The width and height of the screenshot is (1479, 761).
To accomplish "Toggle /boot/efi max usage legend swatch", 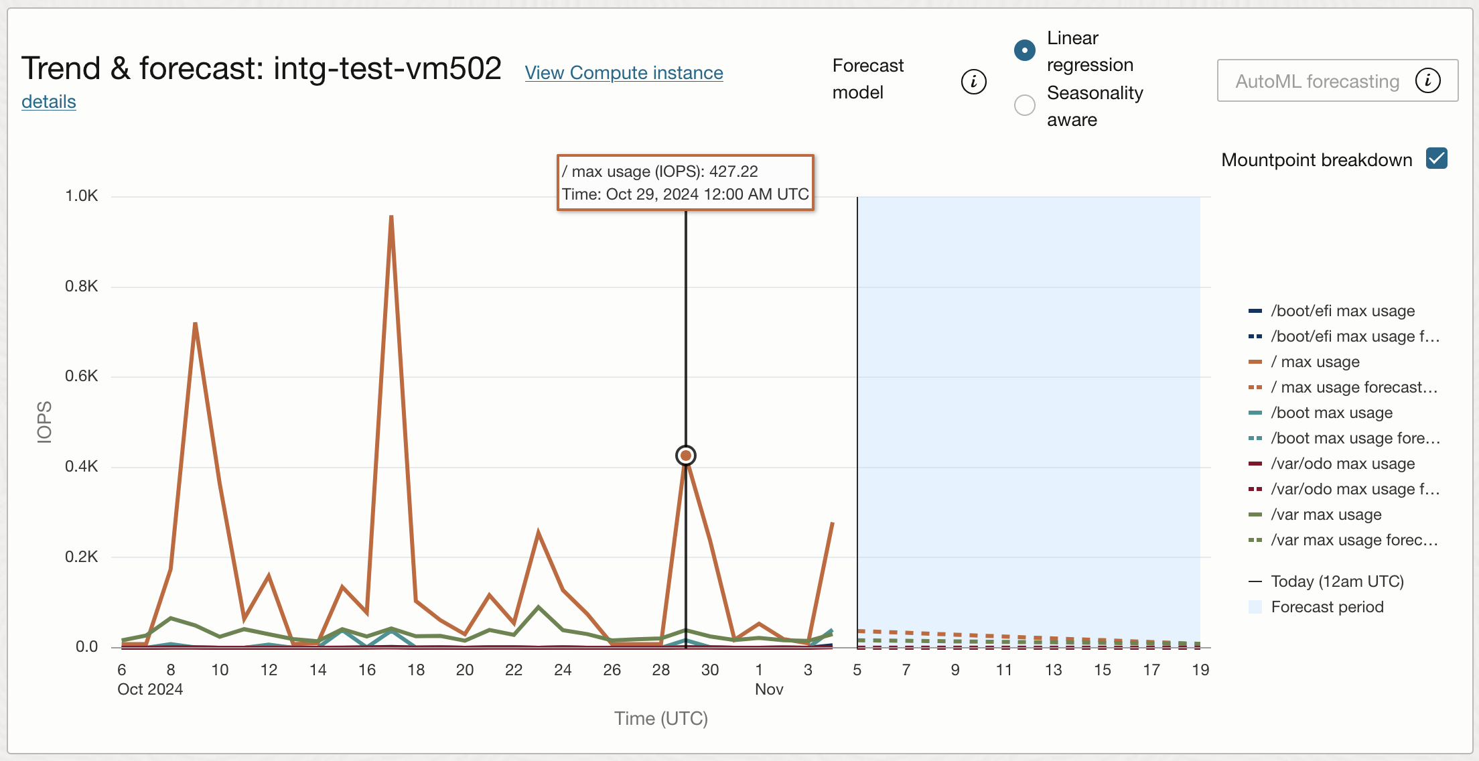I will click(1255, 311).
